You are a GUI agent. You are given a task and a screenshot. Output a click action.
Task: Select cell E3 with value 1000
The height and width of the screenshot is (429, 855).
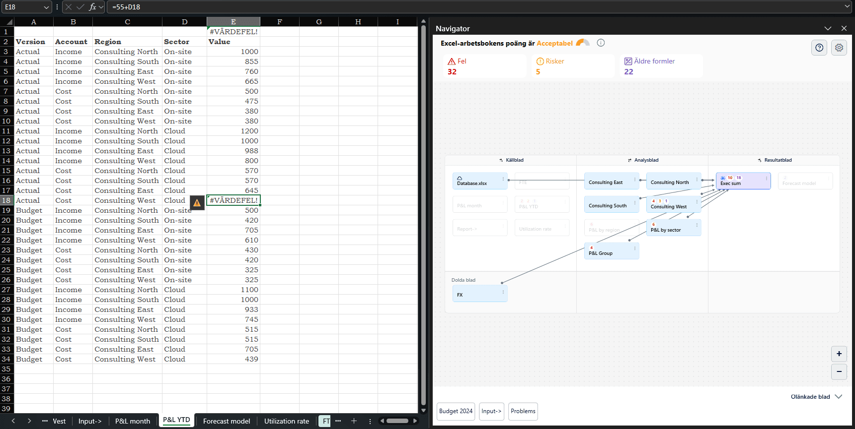click(233, 52)
